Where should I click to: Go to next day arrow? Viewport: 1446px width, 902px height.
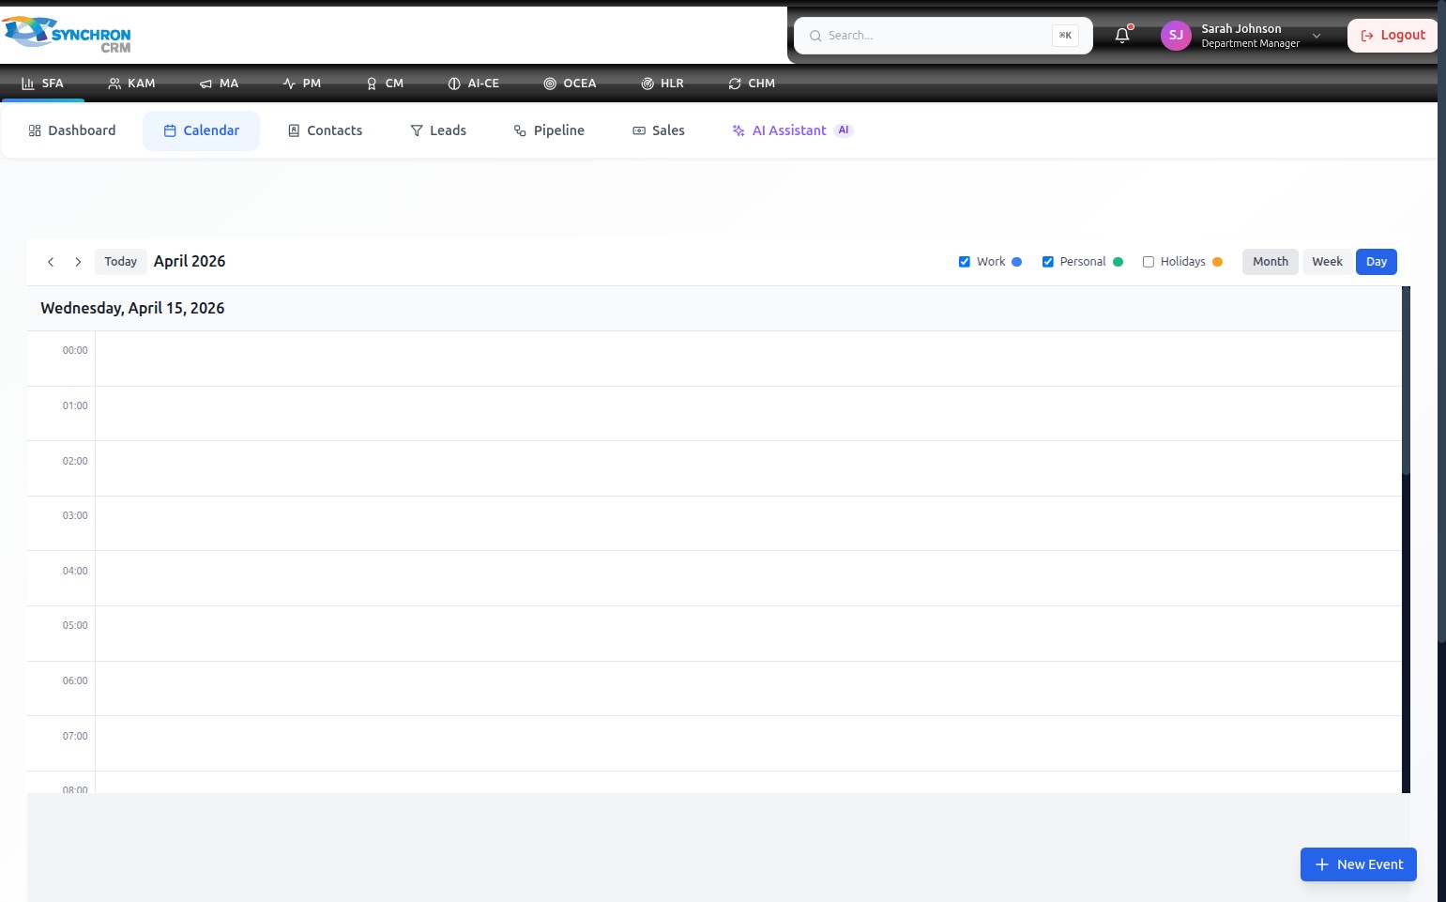[x=78, y=262]
